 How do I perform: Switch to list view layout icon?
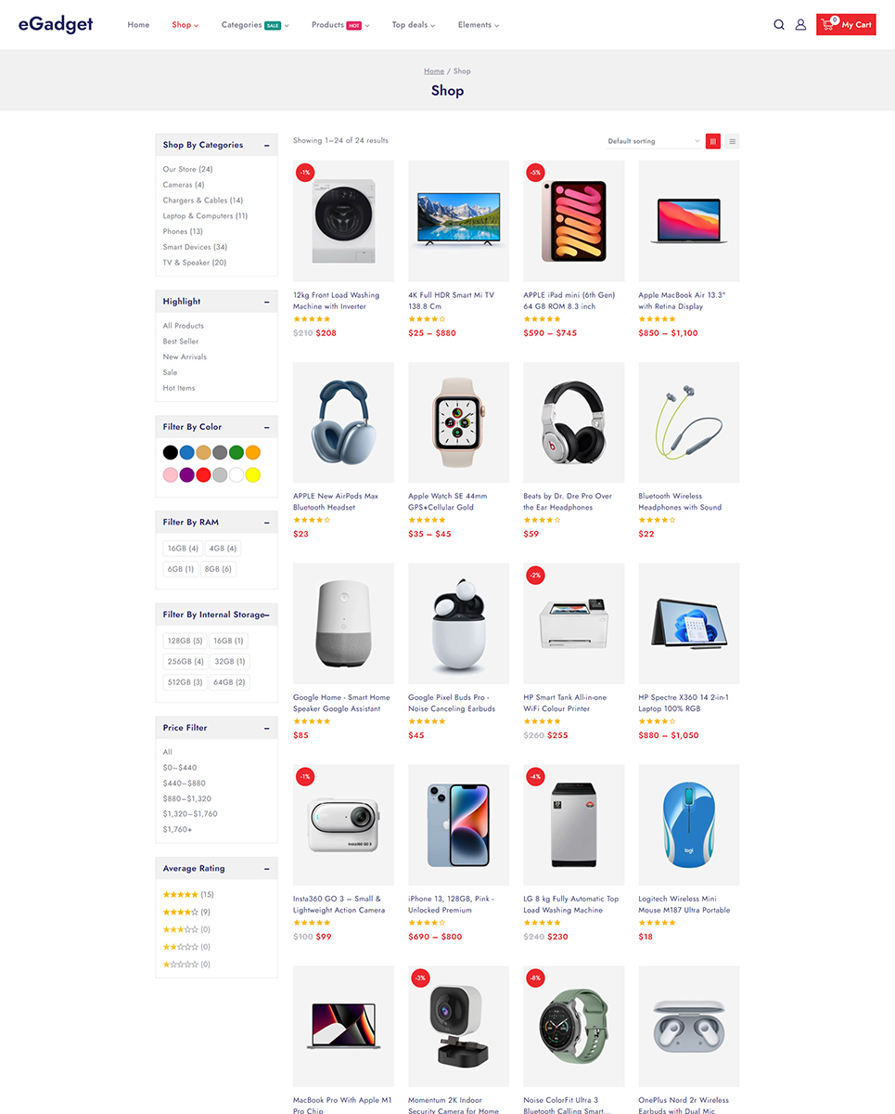[x=732, y=141]
